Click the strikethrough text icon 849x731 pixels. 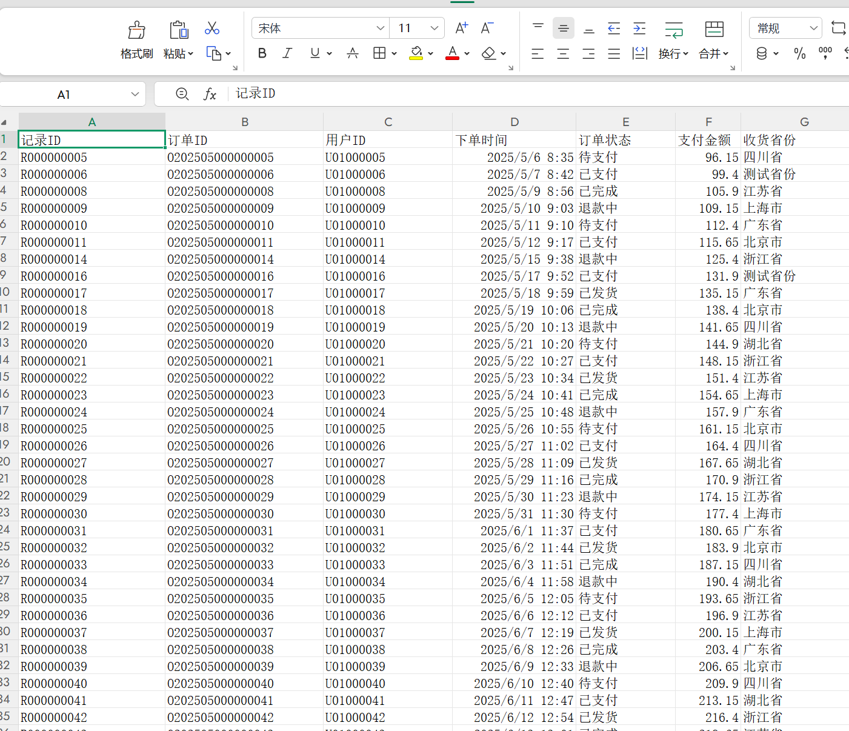tap(353, 53)
